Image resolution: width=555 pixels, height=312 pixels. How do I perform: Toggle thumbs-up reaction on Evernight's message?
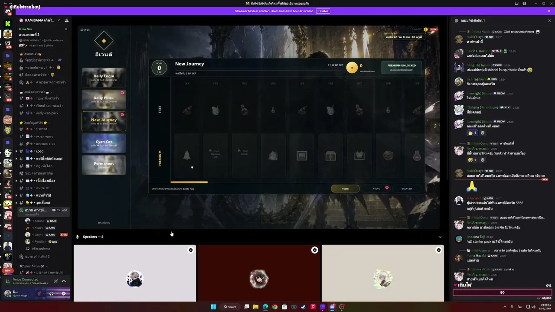pos(471,133)
